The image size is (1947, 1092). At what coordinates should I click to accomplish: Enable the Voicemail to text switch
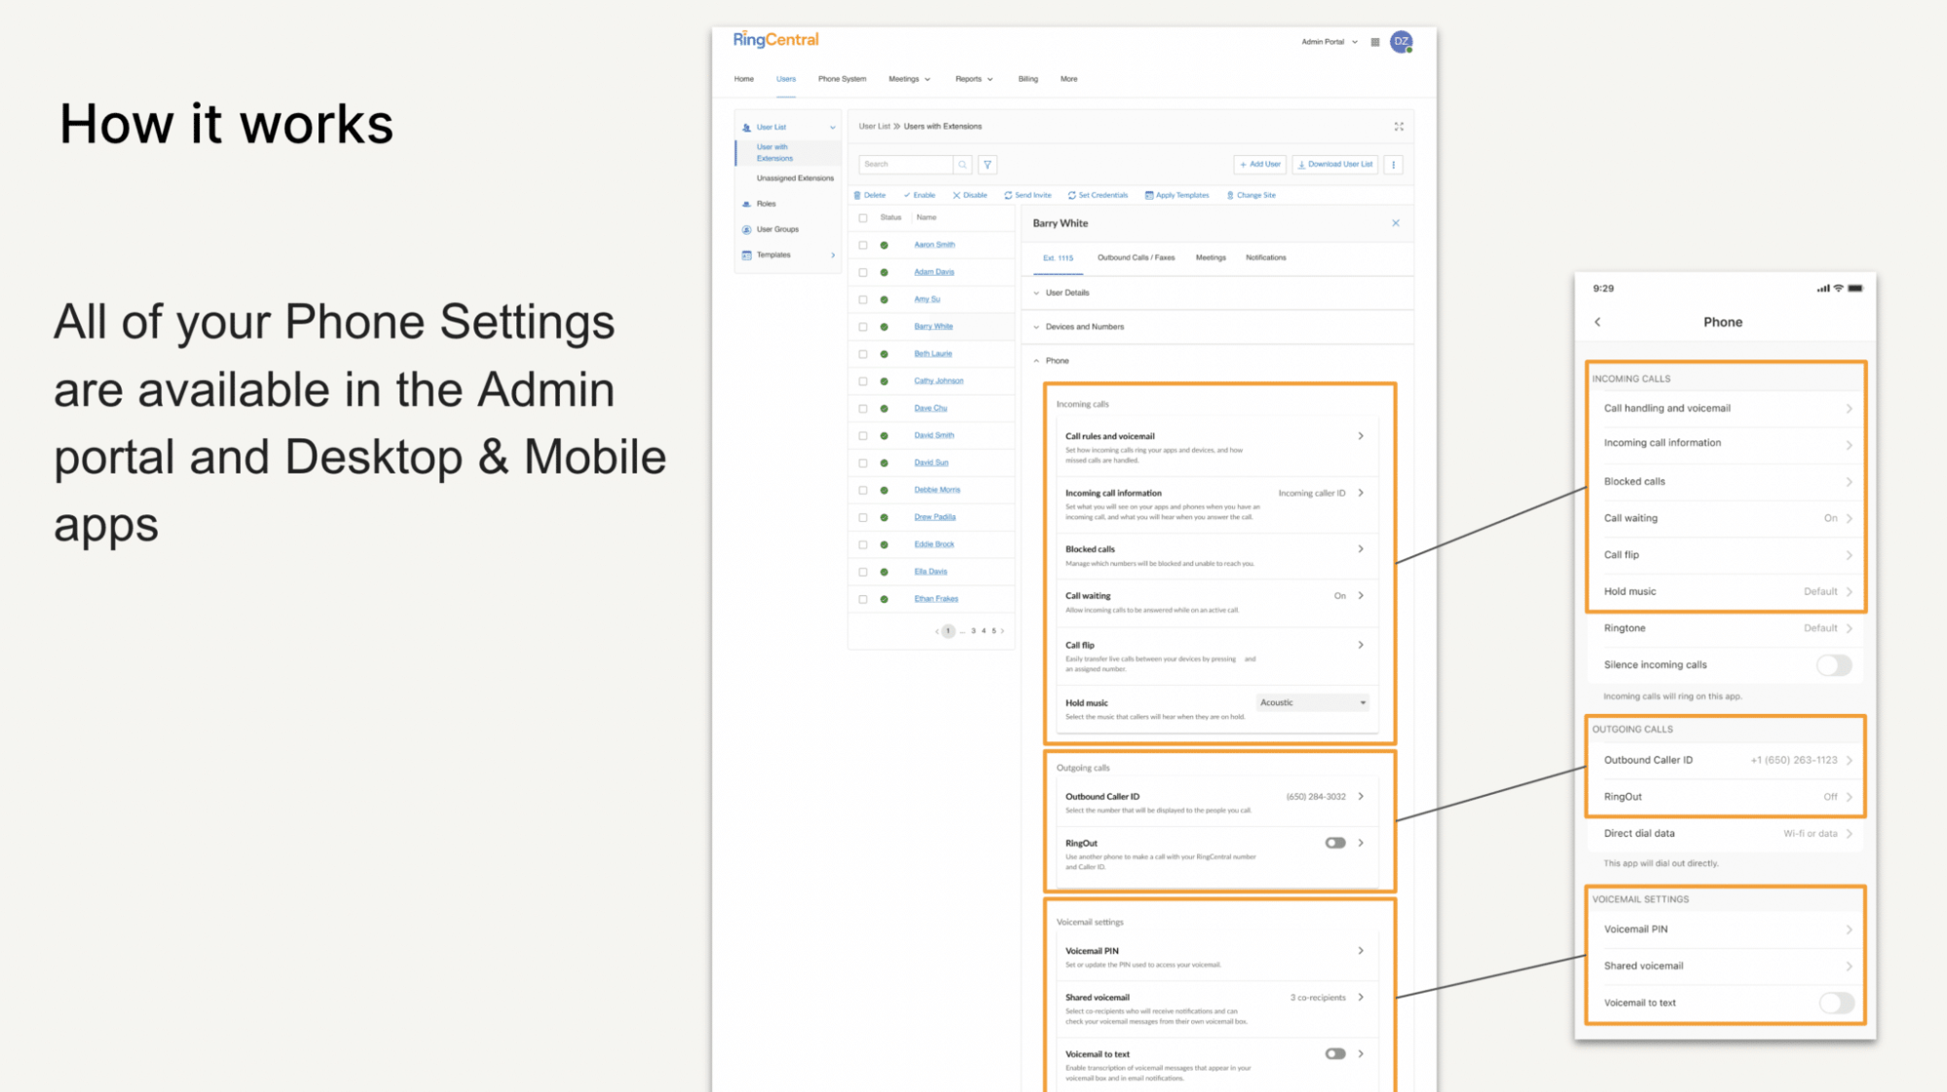pyautogui.click(x=1335, y=1053)
